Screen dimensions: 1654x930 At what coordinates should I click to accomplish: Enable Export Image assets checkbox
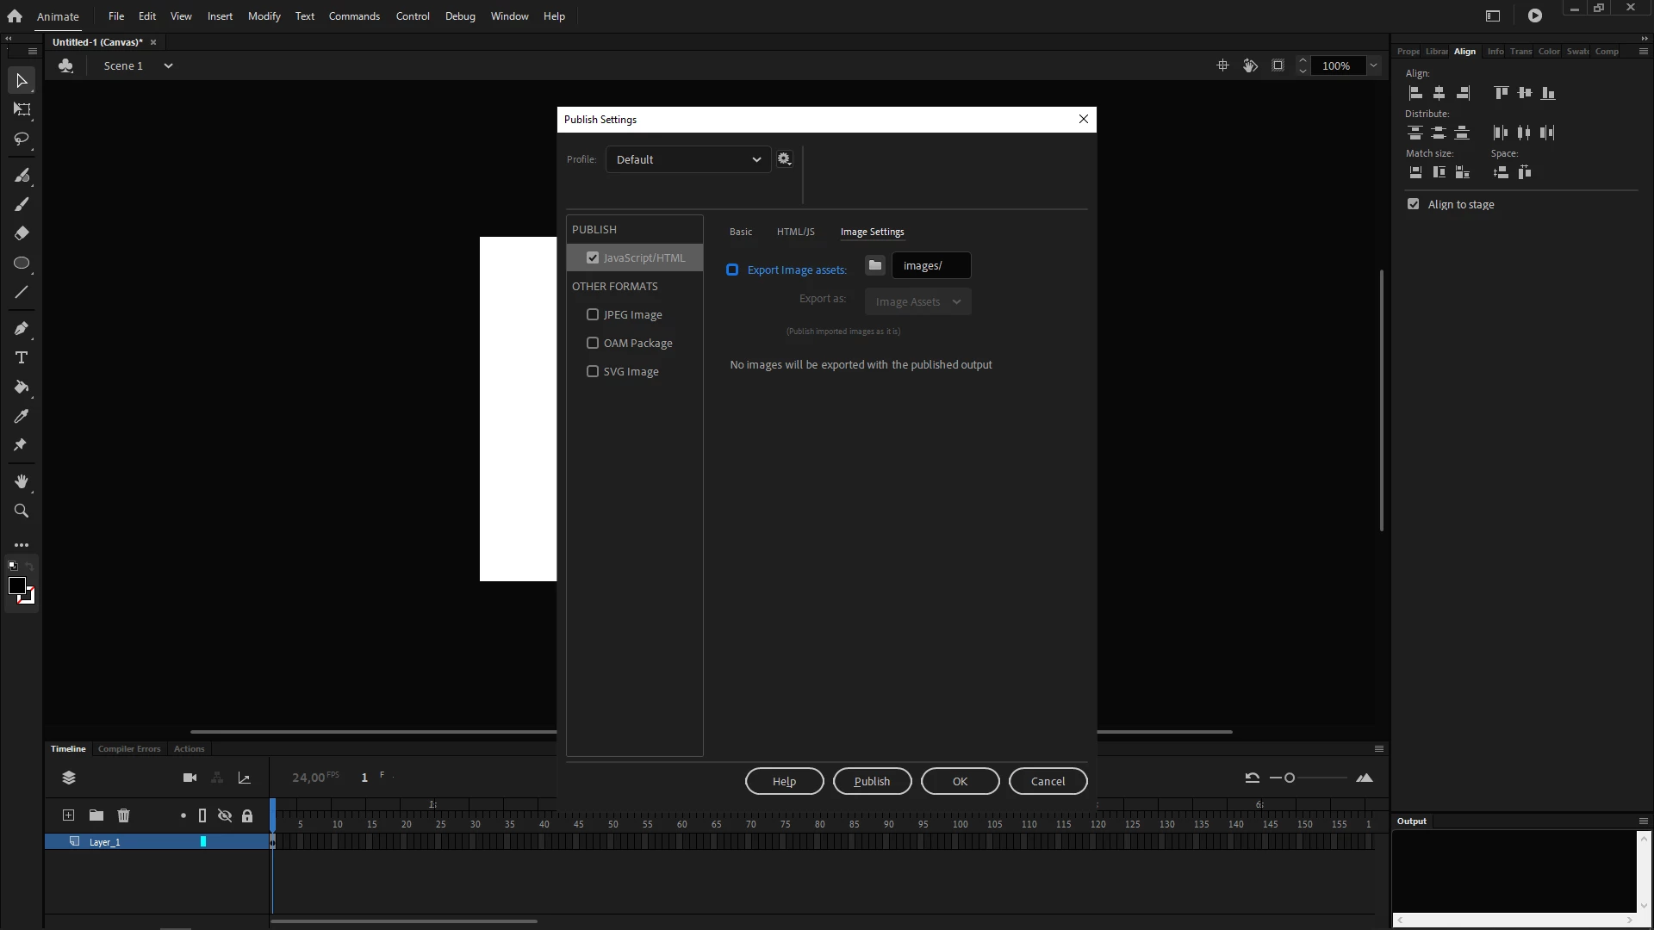(x=732, y=270)
